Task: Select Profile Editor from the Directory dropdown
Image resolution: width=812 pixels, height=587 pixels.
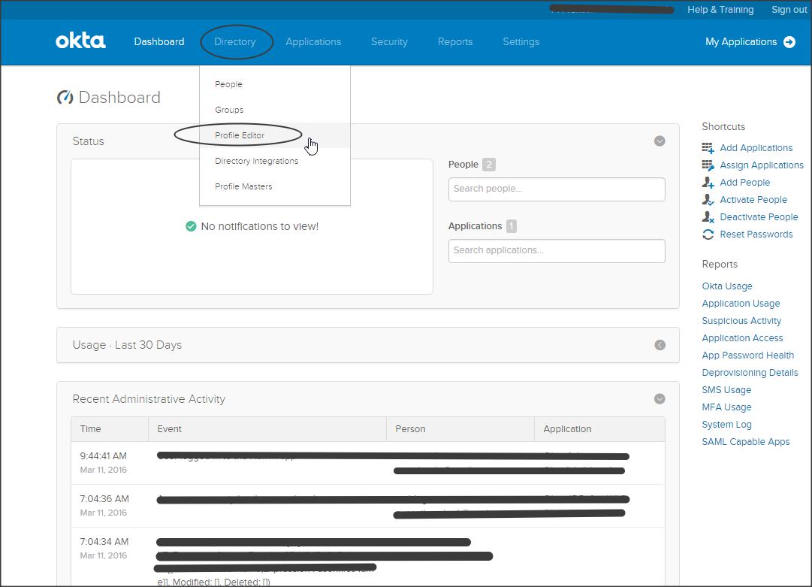Action: pyautogui.click(x=274, y=135)
